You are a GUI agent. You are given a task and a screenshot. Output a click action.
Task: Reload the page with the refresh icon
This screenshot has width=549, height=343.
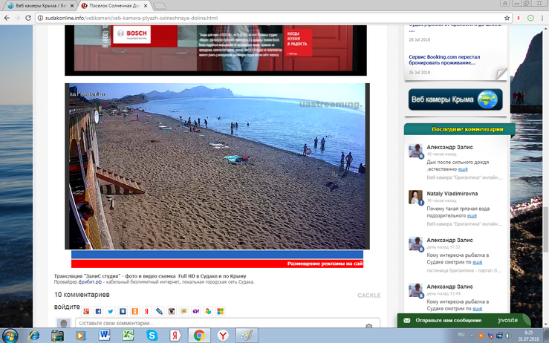pyautogui.click(x=27, y=18)
